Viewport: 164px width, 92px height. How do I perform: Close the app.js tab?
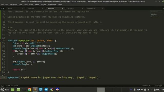23,8
